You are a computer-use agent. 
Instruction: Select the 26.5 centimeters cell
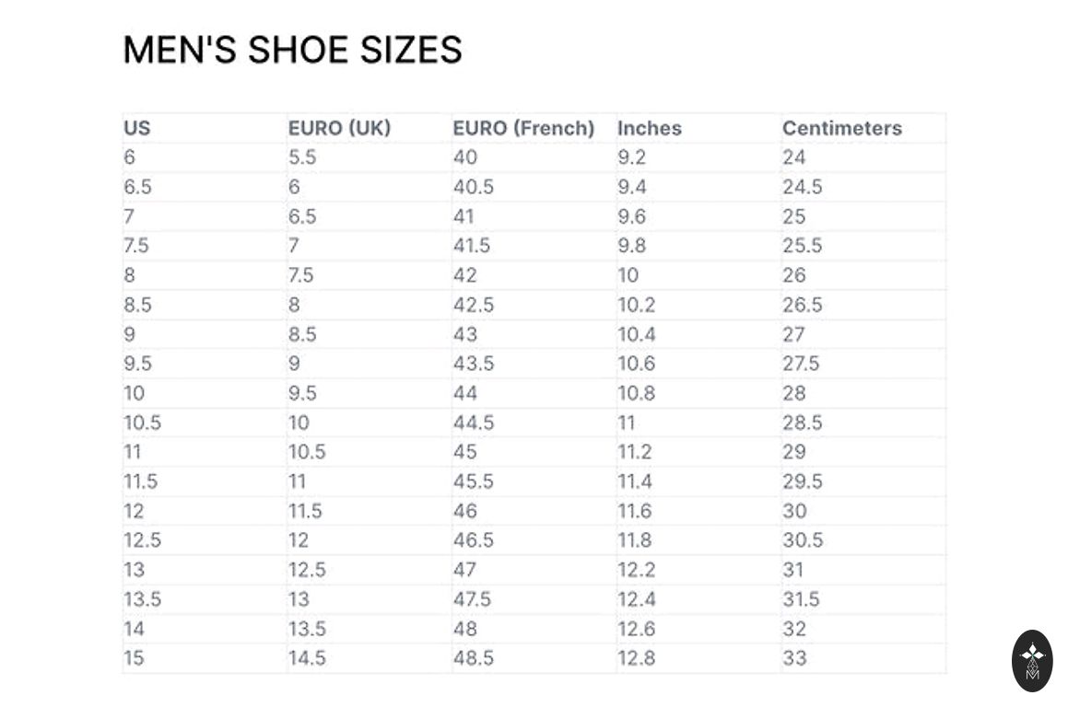[803, 305]
